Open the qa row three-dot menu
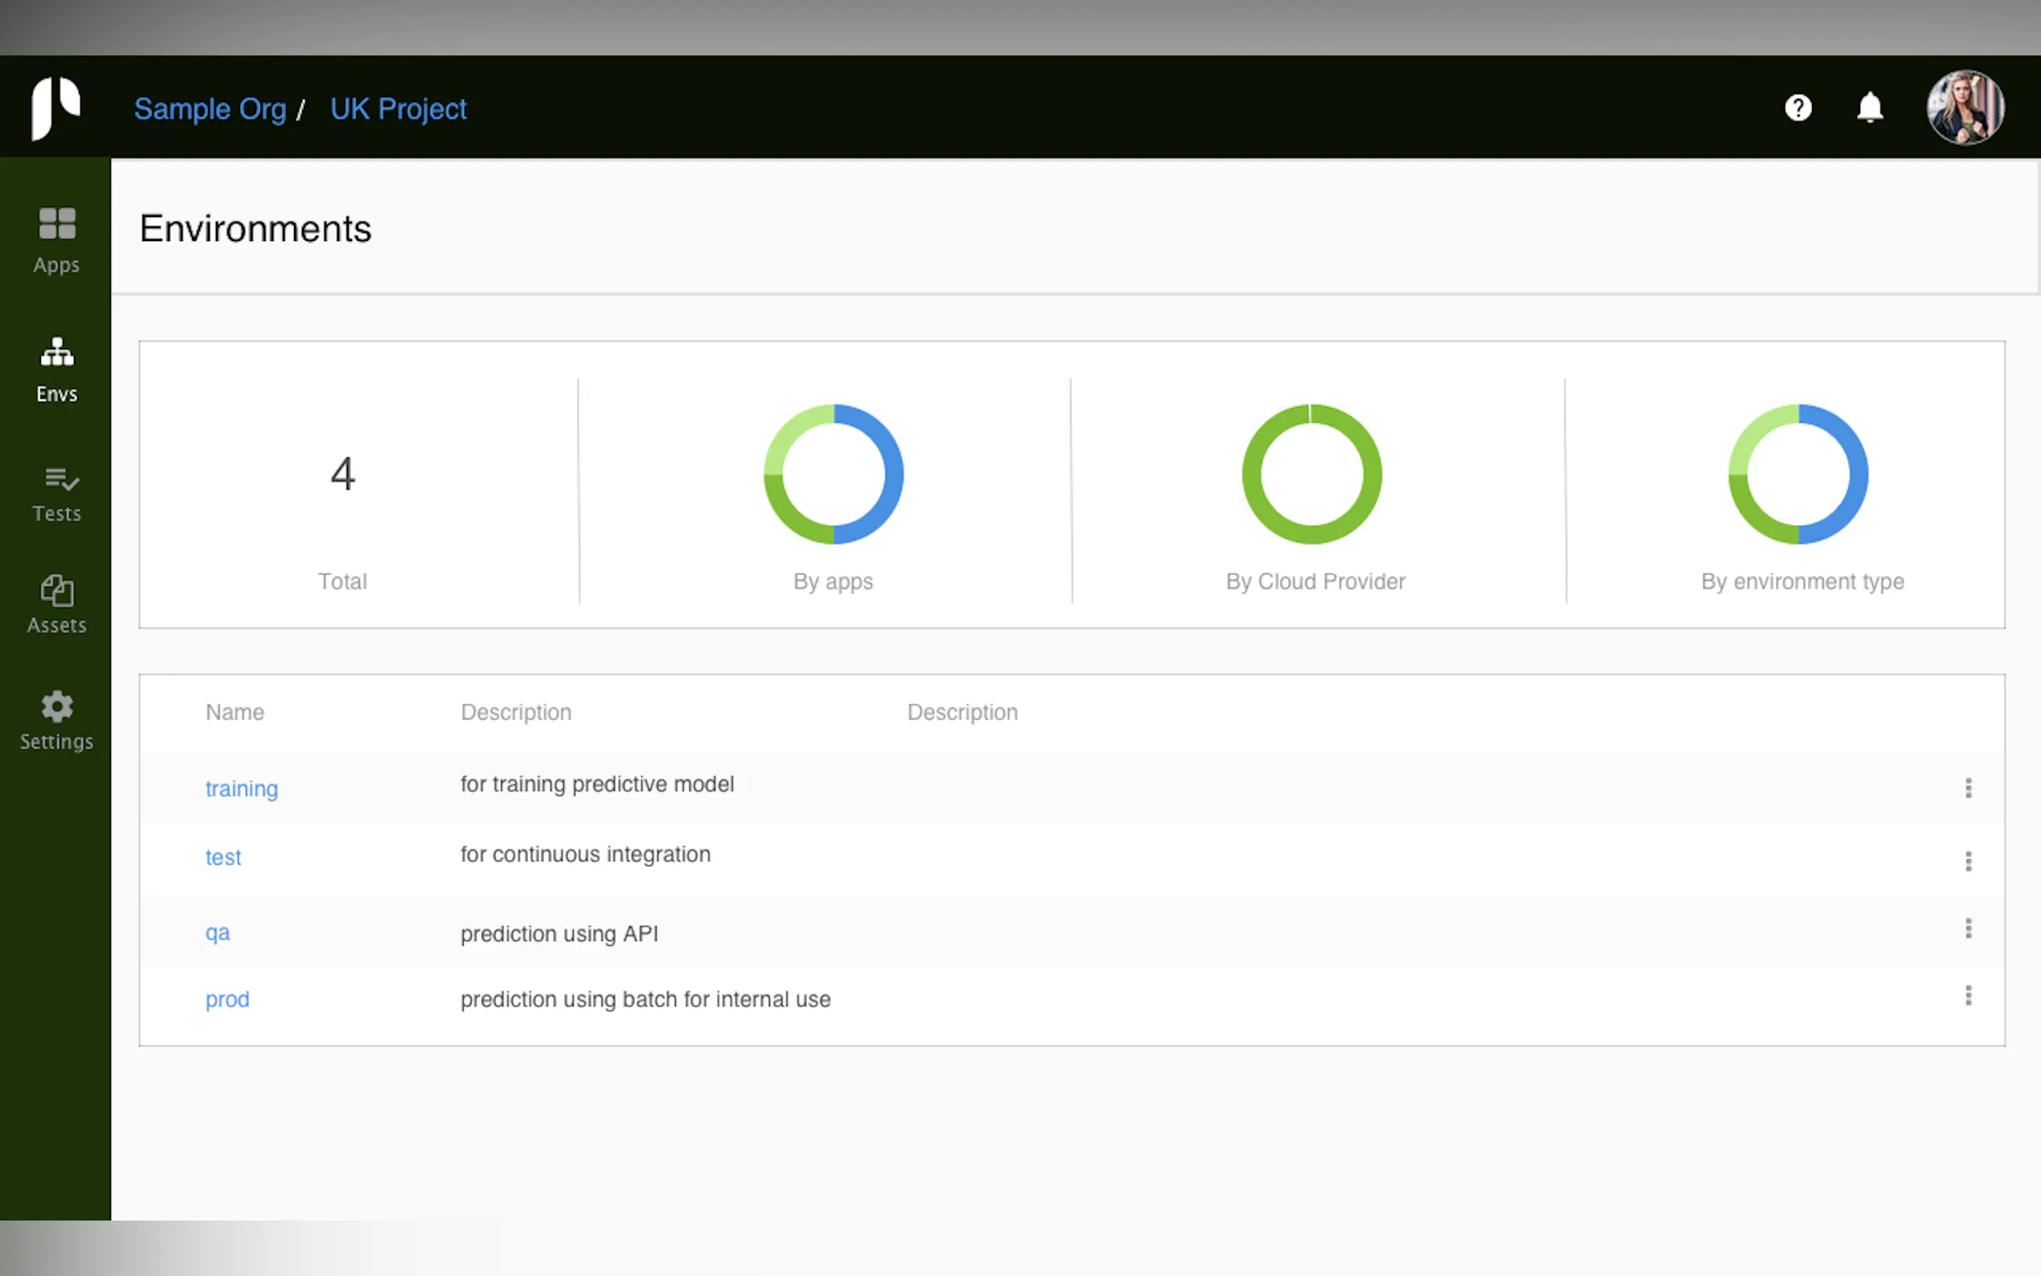Screen dimensions: 2041x1276 [x=1968, y=928]
